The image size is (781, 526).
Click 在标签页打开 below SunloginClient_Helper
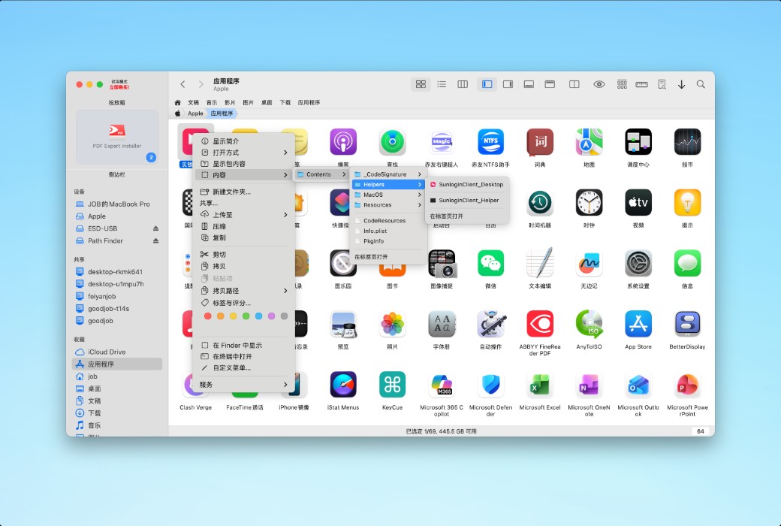447,216
